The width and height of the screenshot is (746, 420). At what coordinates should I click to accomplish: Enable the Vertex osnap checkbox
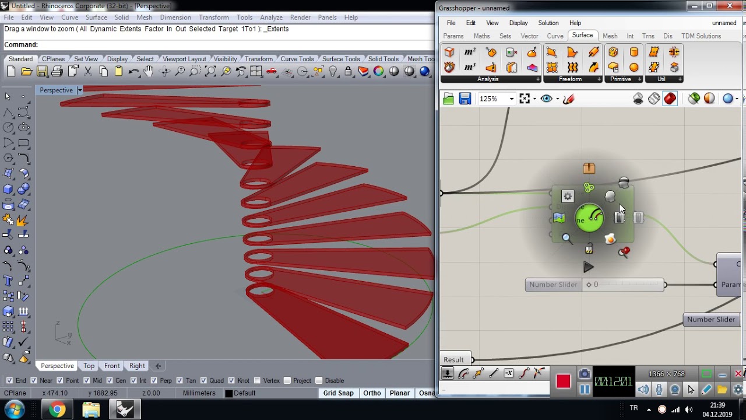tap(257, 380)
